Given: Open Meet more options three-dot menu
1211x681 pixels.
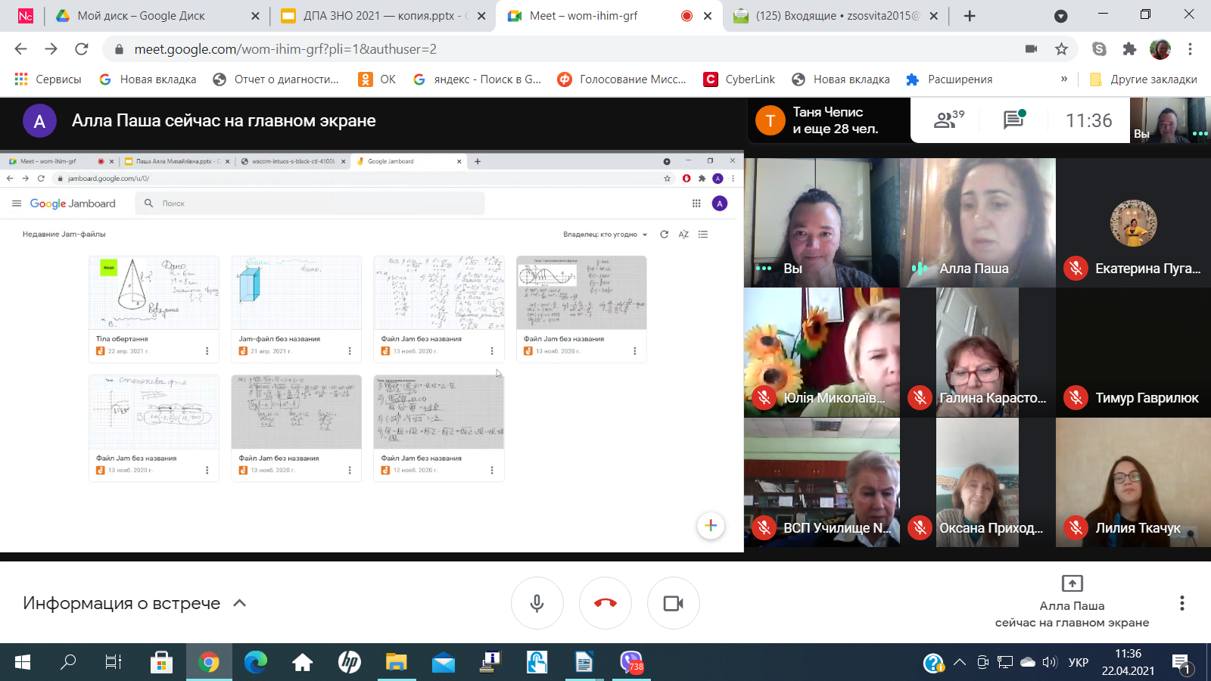Looking at the screenshot, I should tap(1181, 603).
